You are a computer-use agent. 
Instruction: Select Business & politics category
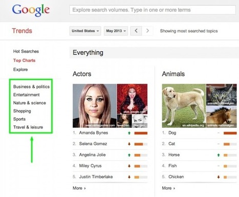[x=31, y=86]
